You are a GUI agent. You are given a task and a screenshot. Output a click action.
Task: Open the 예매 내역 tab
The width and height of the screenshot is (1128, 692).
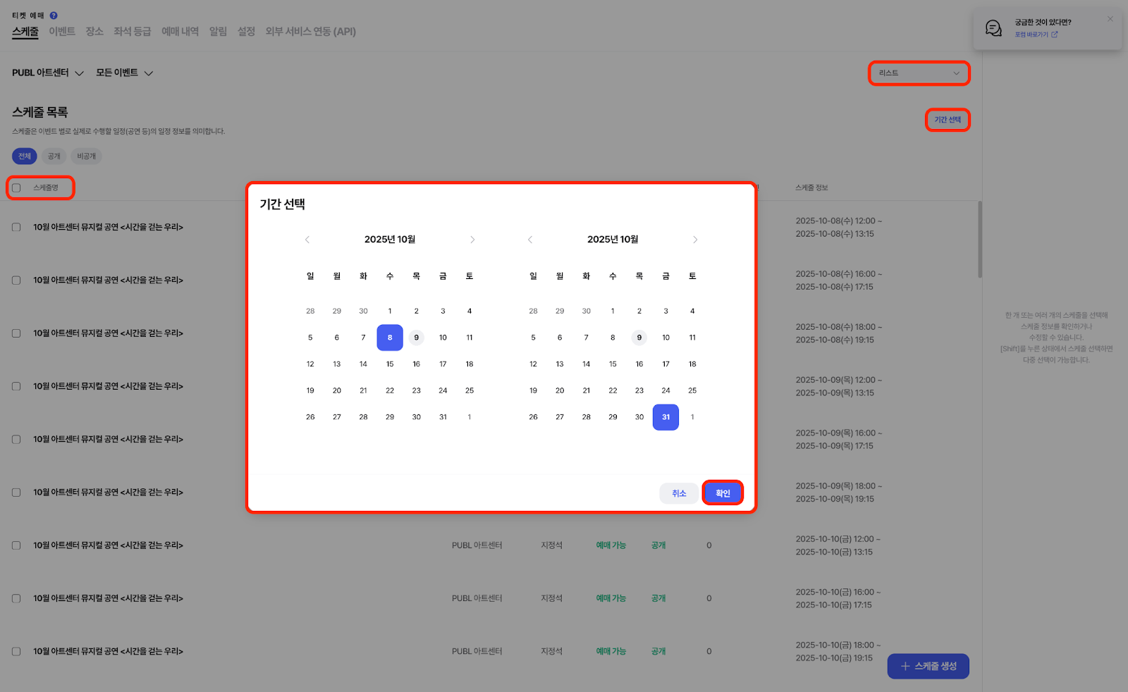(180, 32)
